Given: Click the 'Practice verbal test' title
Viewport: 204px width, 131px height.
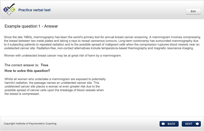Looking at the screenshot, I should (x=34, y=10).
